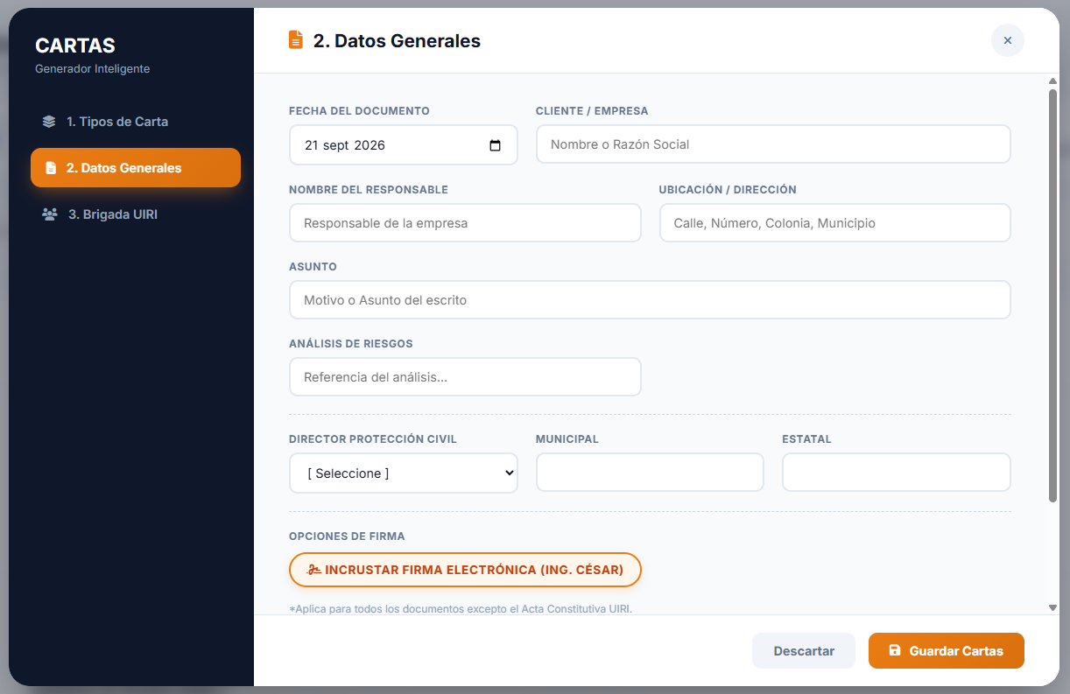Click the layers icon beside Tipos de Carta

(49, 122)
